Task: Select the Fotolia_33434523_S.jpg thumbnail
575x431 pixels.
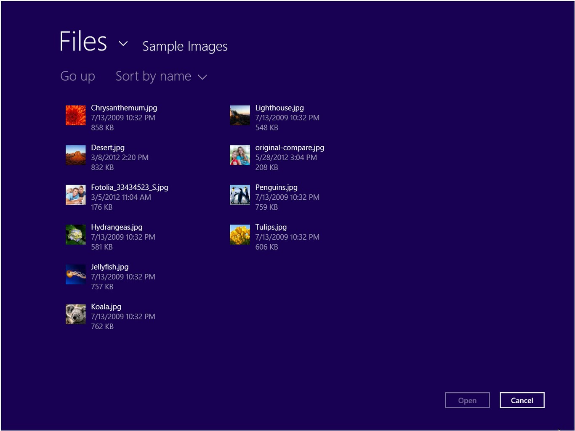Action: click(75, 195)
